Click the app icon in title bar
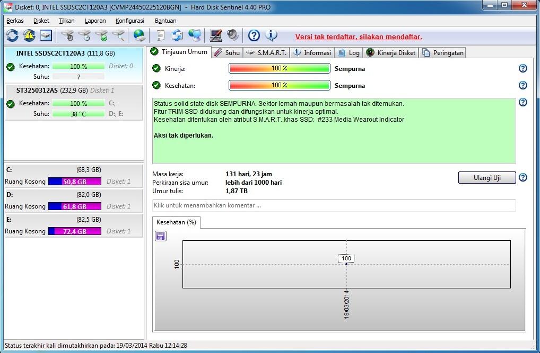This screenshot has height=353, width=540. pyautogui.click(x=7, y=7)
